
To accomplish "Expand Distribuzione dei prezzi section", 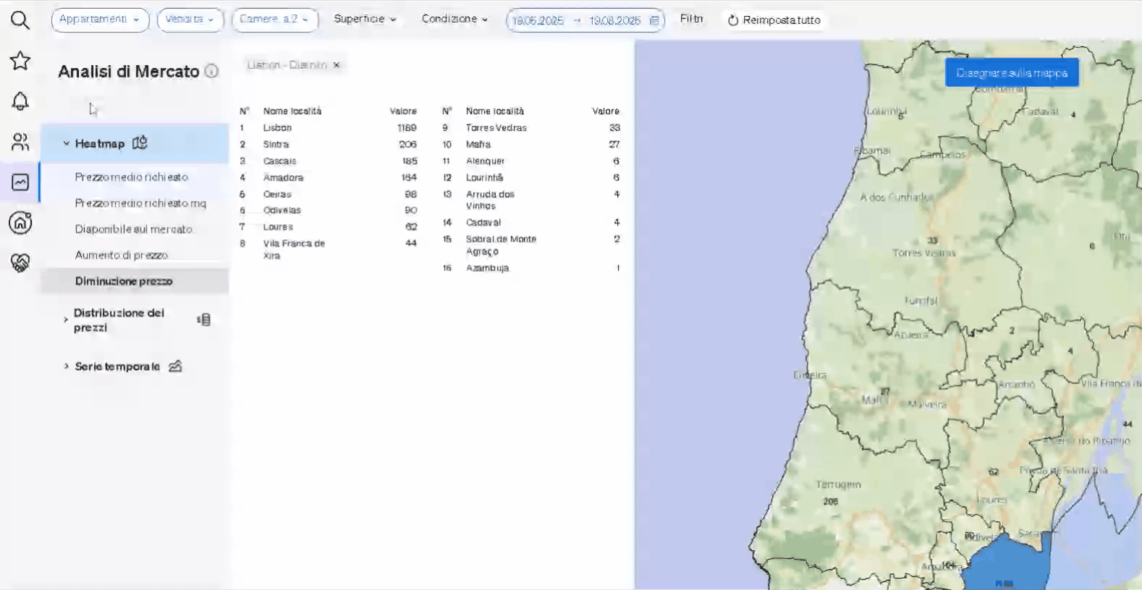I will (119, 320).
